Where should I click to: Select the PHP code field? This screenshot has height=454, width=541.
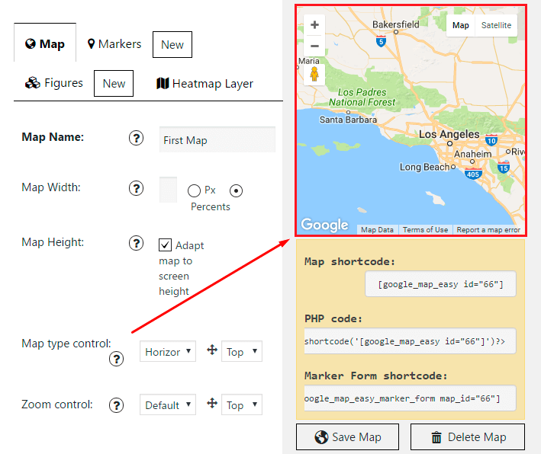point(411,341)
